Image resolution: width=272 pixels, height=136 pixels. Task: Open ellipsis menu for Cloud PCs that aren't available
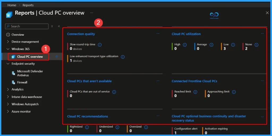click(158, 81)
